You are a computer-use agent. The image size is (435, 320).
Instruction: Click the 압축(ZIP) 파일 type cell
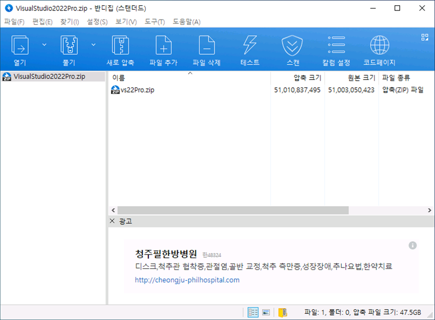pos(403,90)
